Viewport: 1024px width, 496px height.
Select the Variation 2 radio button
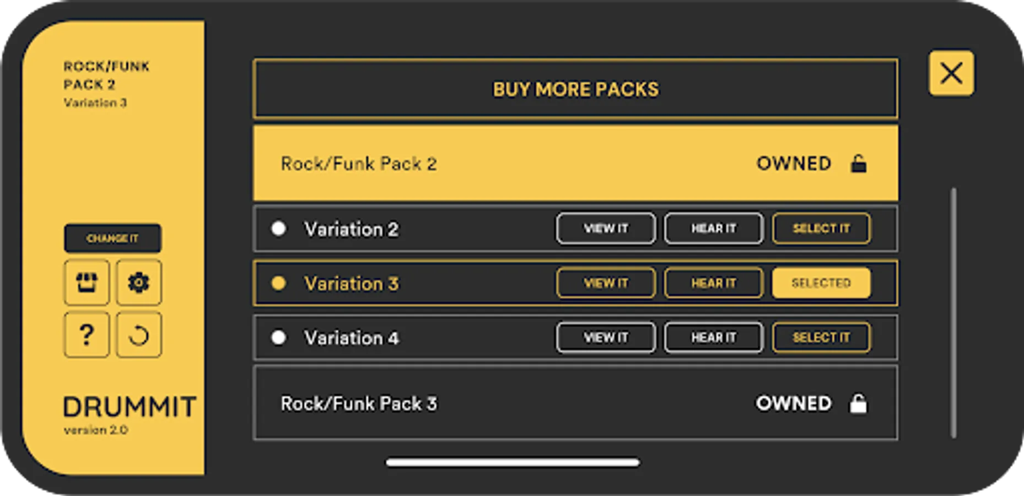pyautogui.click(x=279, y=229)
